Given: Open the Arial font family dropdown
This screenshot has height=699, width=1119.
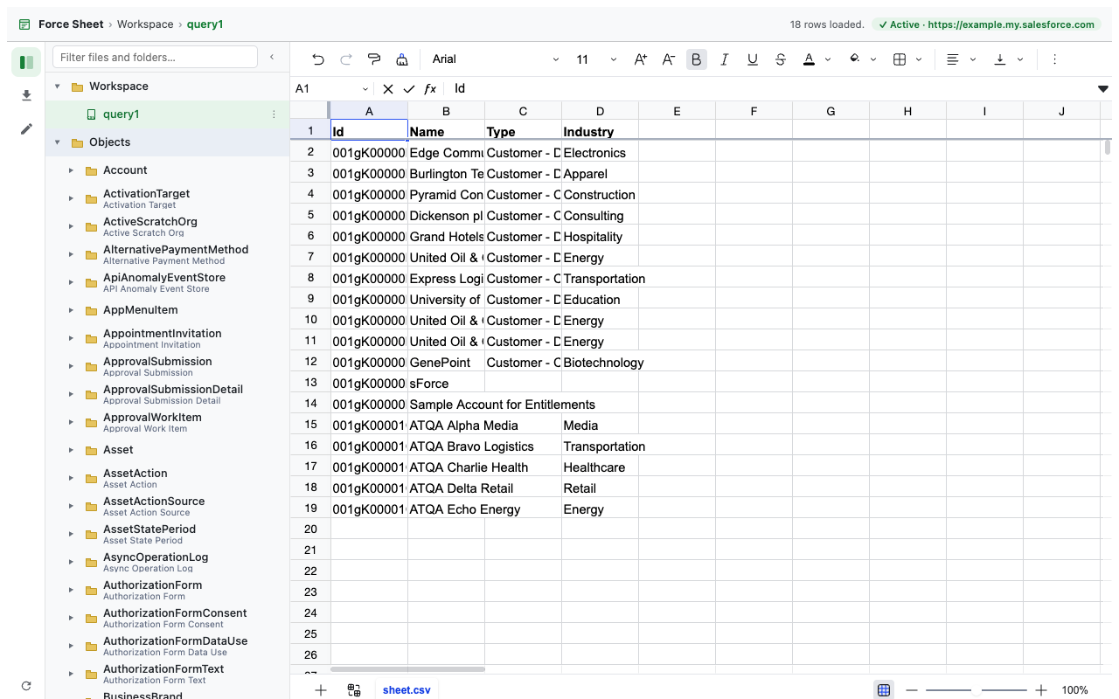Looking at the screenshot, I should pos(496,59).
